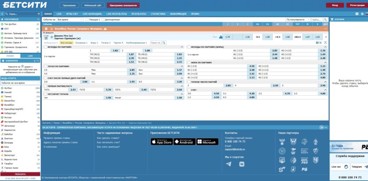The height and width of the screenshot is (181, 368).
Task: Open Telegram social media icon in footer
Action: (x=229, y=164)
